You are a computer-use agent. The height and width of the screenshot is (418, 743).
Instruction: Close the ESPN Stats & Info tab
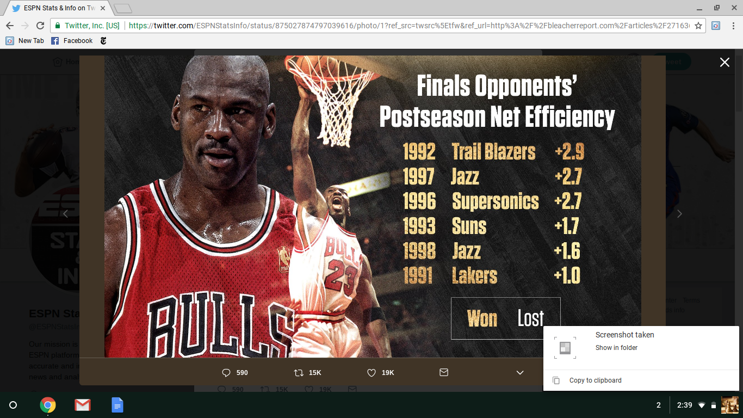click(x=103, y=8)
